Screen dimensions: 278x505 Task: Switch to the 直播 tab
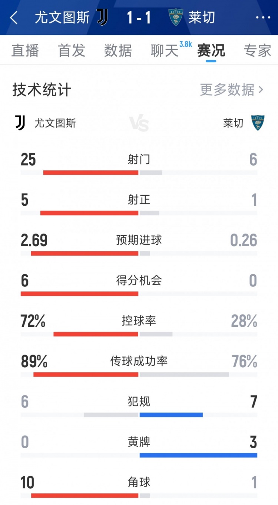point(25,50)
